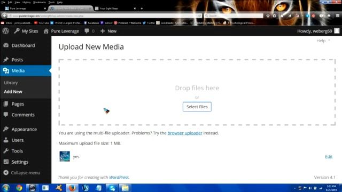Bookmark this page with the star icon

268,15
